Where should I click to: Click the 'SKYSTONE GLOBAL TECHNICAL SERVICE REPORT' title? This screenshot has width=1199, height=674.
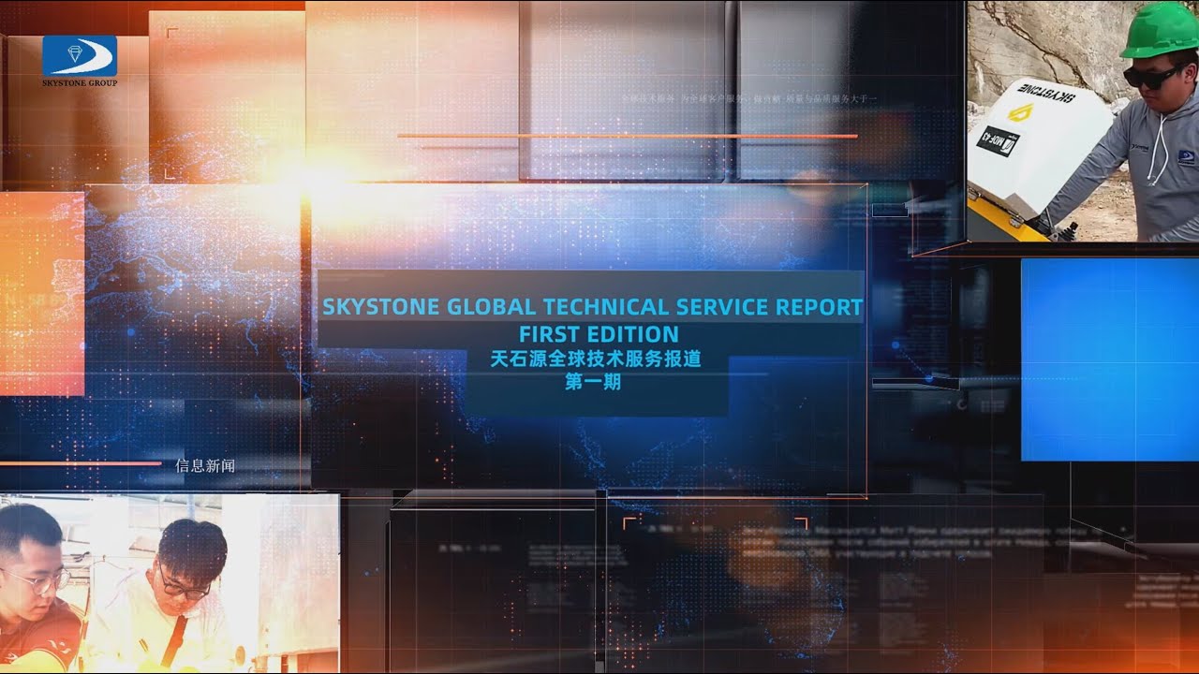593,307
